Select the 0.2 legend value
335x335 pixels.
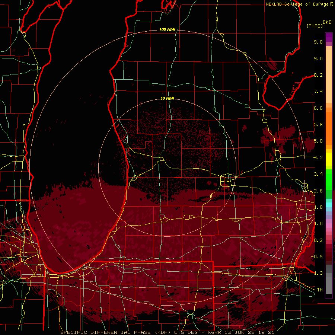tap(318, 240)
